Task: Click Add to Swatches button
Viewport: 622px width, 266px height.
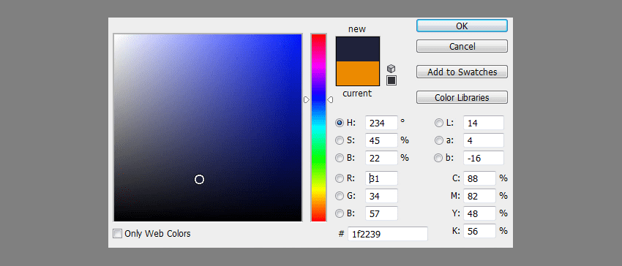Action: (462, 72)
